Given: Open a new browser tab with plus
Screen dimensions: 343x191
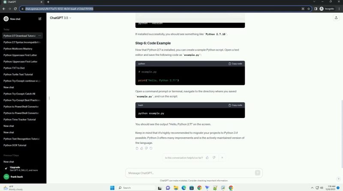Looking at the screenshot, I should tap(48, 2).
